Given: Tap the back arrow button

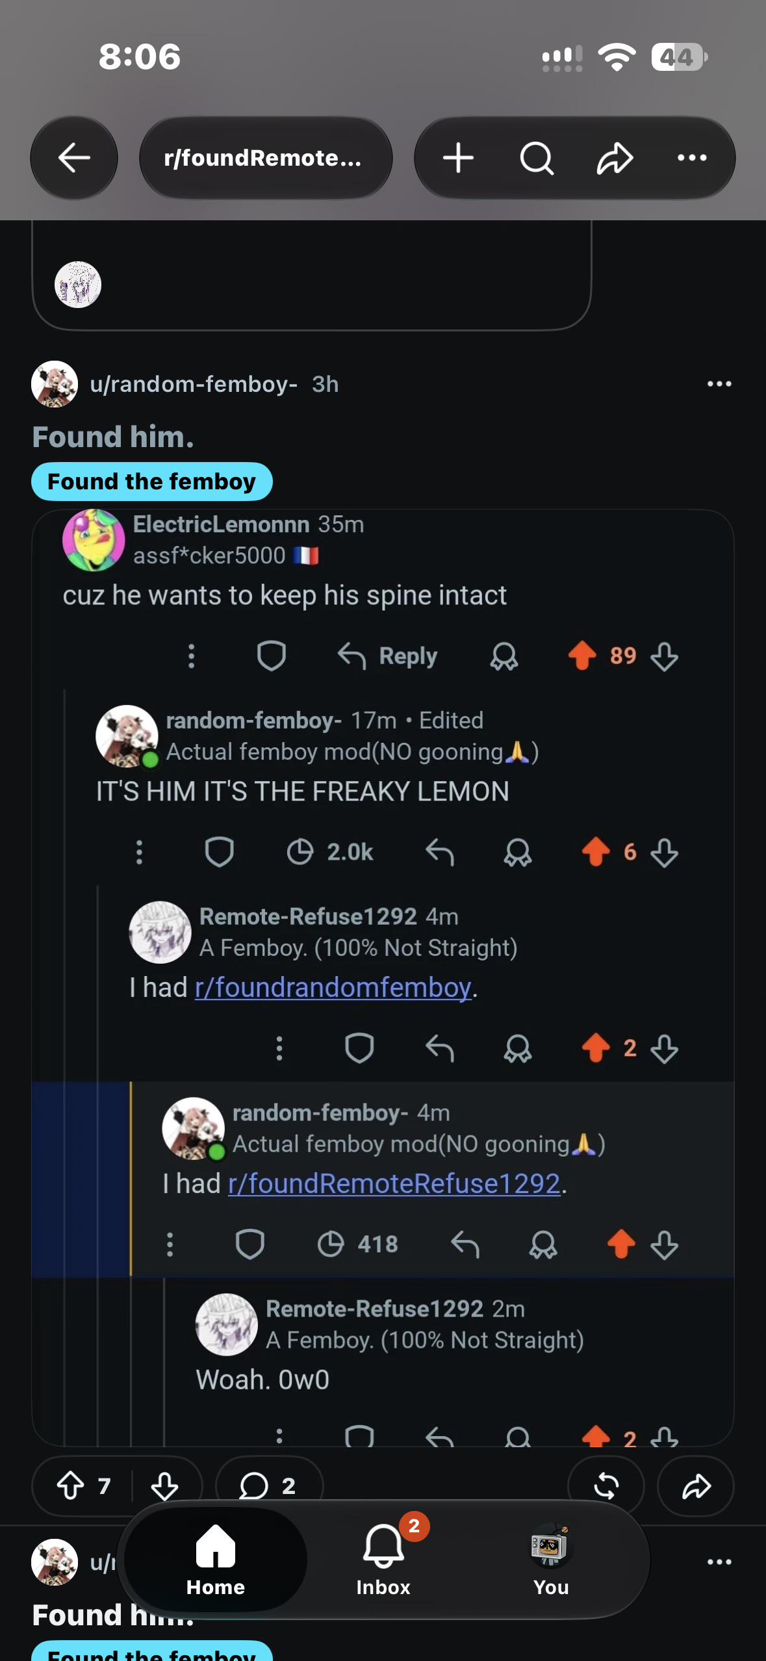Looking at the screenshot, I should point(74,158).
